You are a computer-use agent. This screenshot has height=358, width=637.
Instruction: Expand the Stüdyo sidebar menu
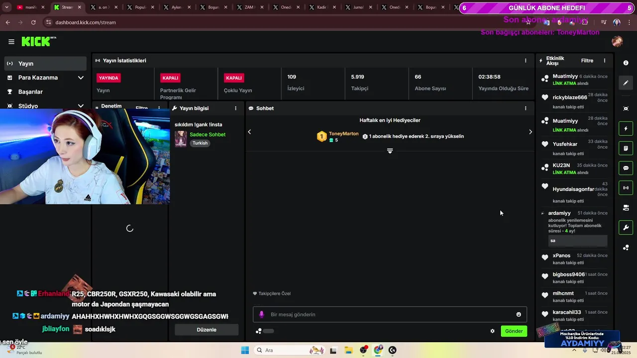pyautogui.click(x=45, y=106)
